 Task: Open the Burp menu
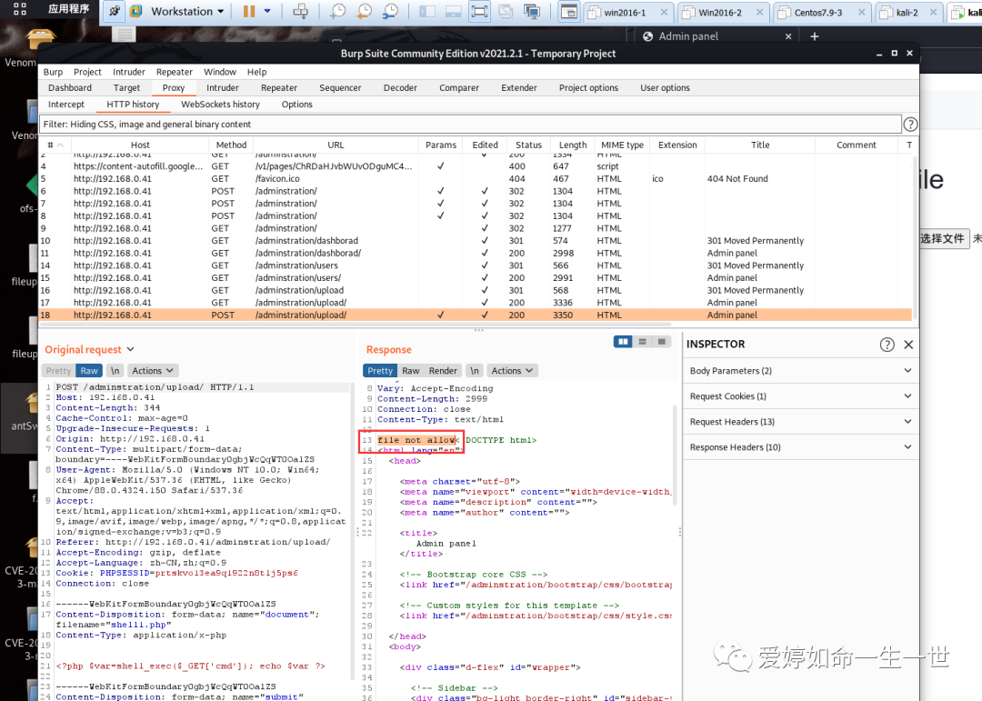[x=53, y=72]
